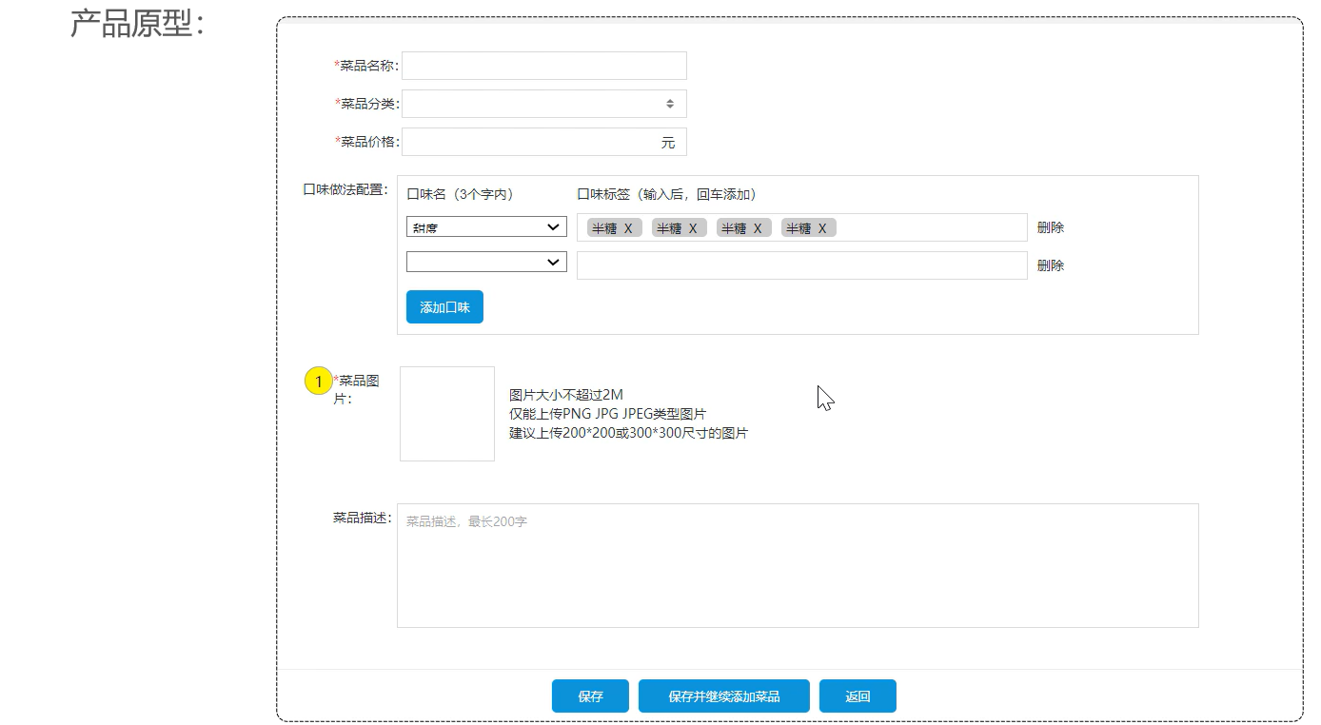The height and width of the screenshot is (725, 1321).
Task: Open the empty second-row flavor name dropdown
Action: pyautogui.click(x=486, y=262)
